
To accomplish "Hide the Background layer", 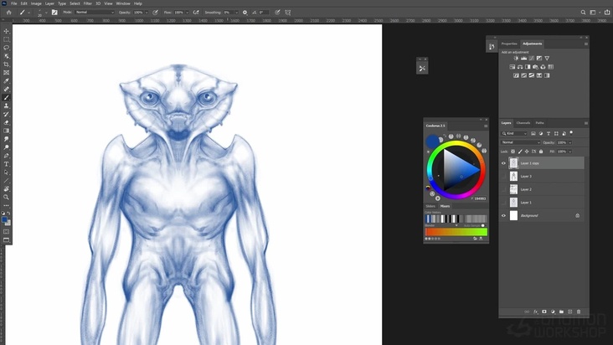I will 503,216.
